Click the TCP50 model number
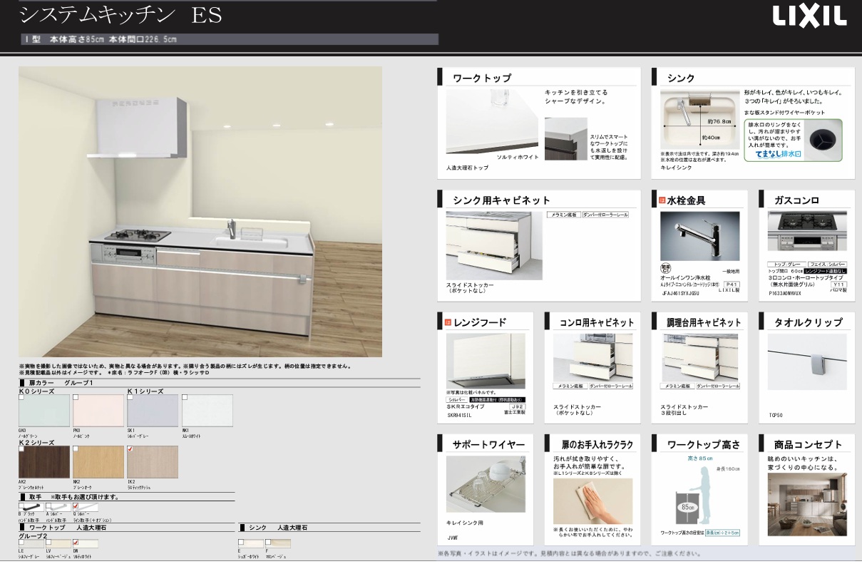This screenshot has height=564, width=862. (x=775, y=414)
